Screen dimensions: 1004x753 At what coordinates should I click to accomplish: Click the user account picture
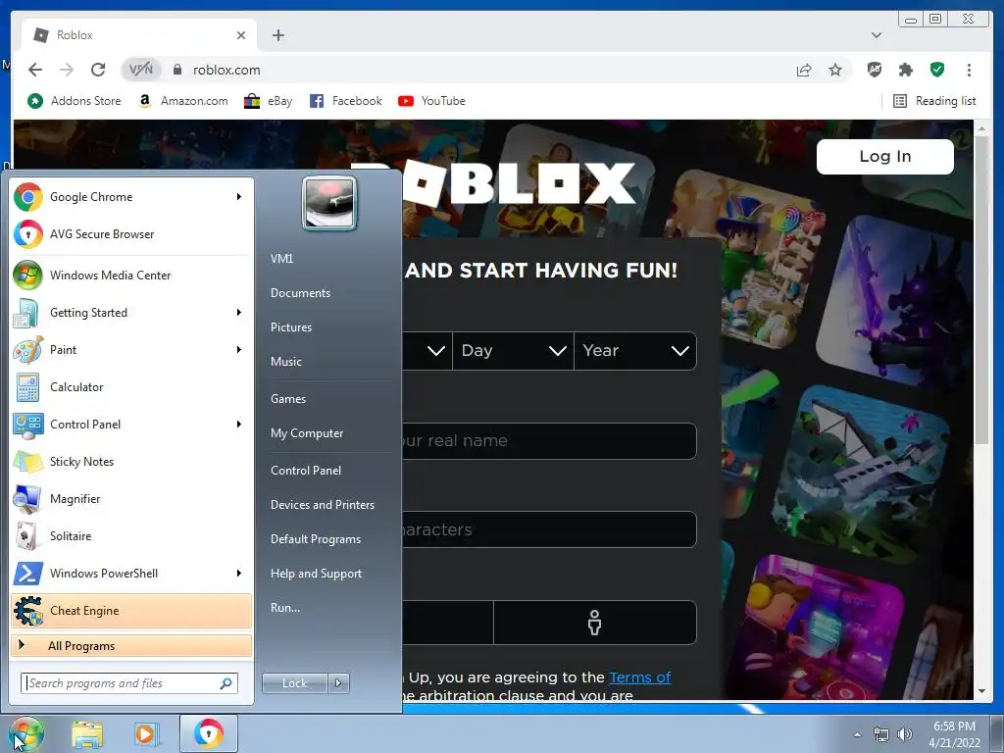point(329,204)
